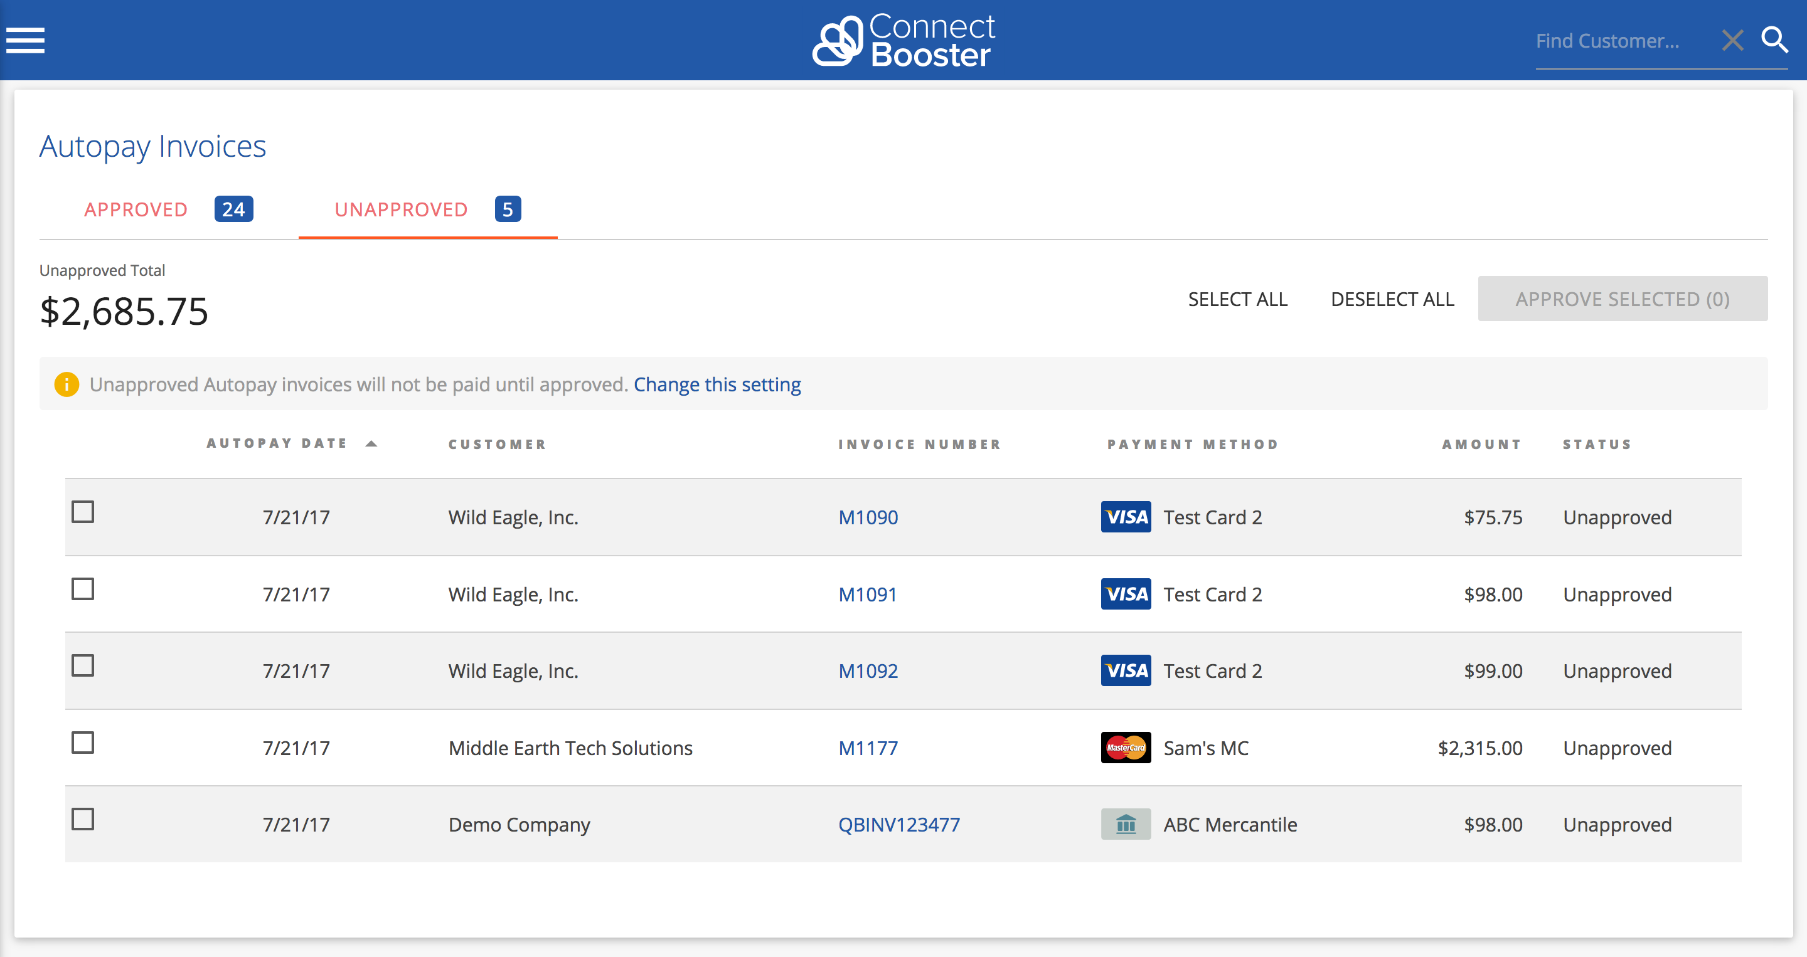Click the Visa icon in the M1091 row
Viewport: 1807px width, 957px height.
point(1126,594)
